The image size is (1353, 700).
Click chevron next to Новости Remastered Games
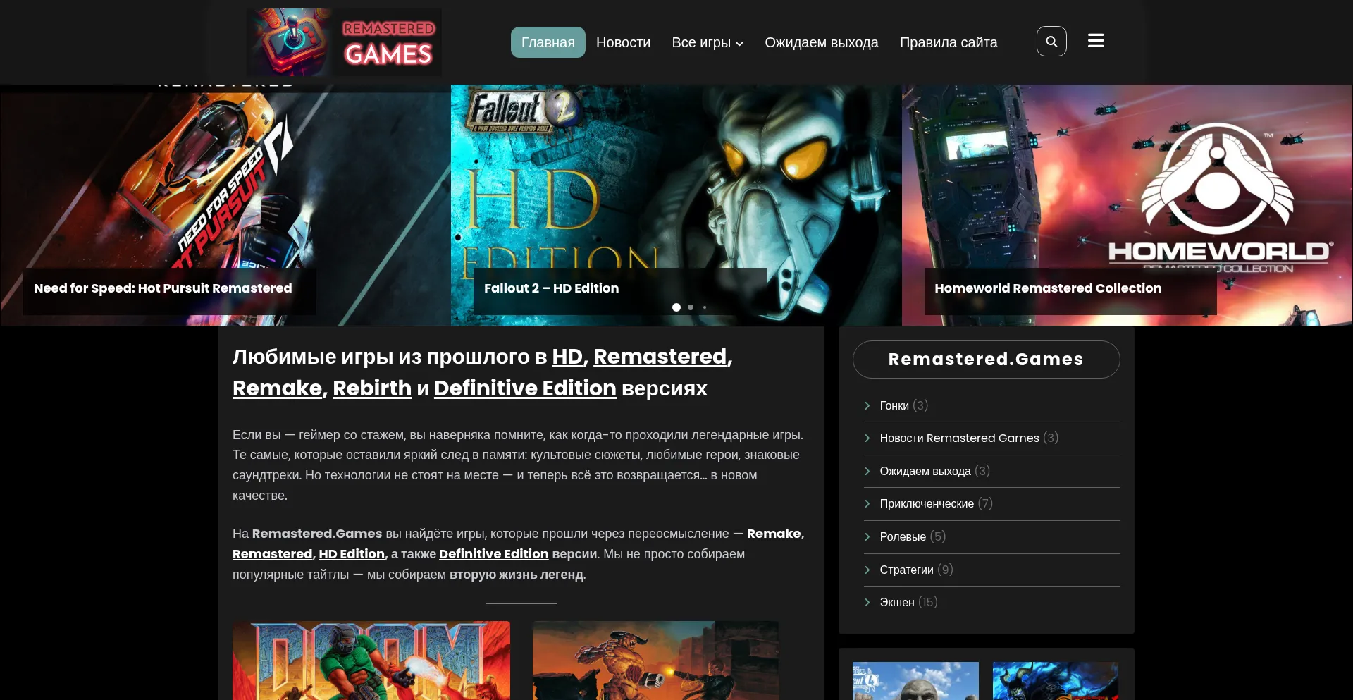[867, 438]
